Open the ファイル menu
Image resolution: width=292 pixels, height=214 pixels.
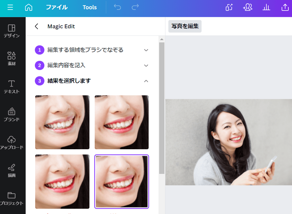click(57, 7)
